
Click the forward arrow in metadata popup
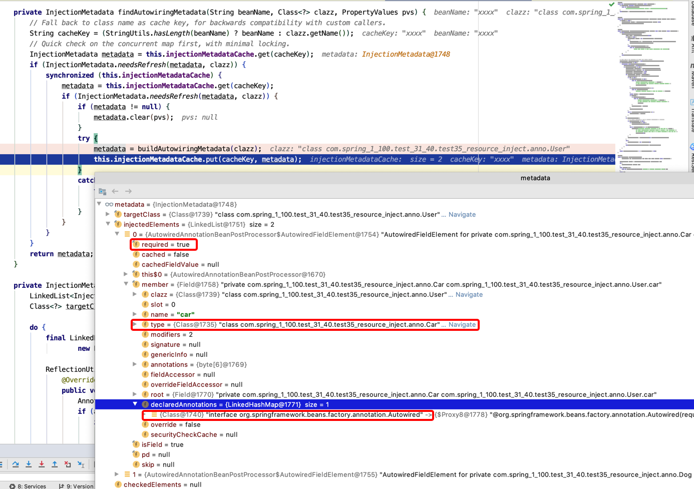[128, 191]
